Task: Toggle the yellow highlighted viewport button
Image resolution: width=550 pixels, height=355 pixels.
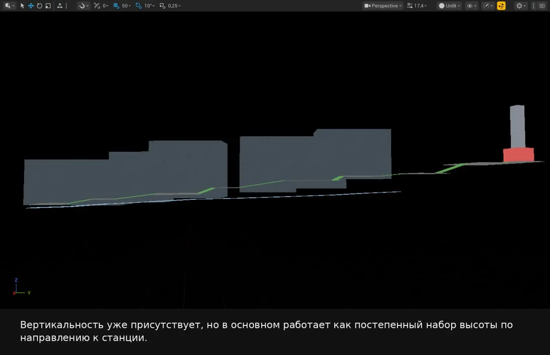Action: click(501, 6)
